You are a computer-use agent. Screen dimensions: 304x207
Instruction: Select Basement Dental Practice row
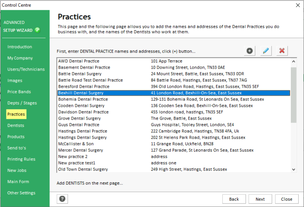click(x=174, y=67)
